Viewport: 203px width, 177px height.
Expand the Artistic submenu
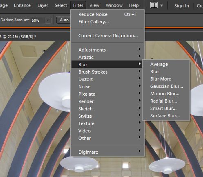tap(107, 57)
